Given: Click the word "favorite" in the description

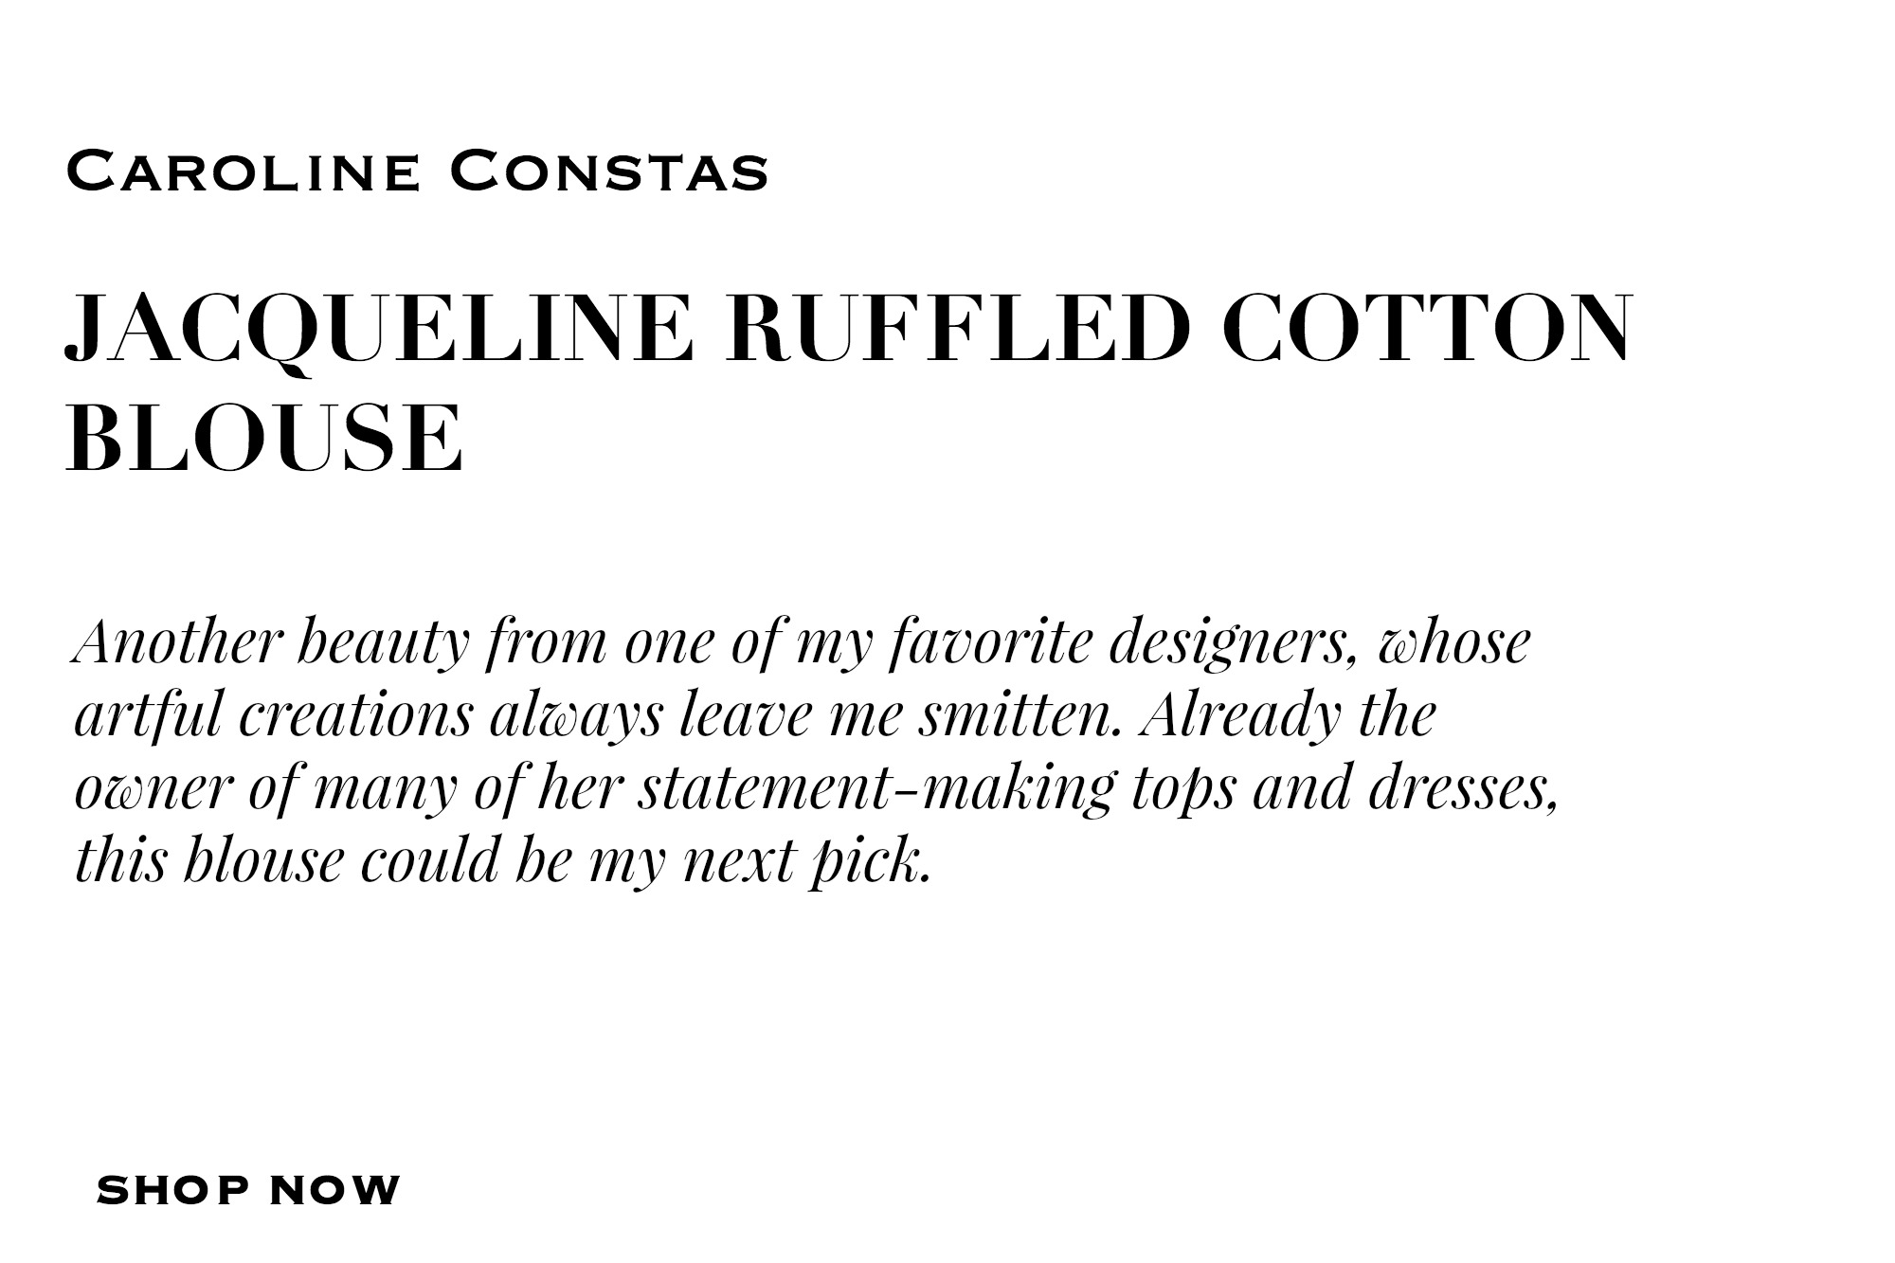Looking at the screenshot, I should [988, 642].
